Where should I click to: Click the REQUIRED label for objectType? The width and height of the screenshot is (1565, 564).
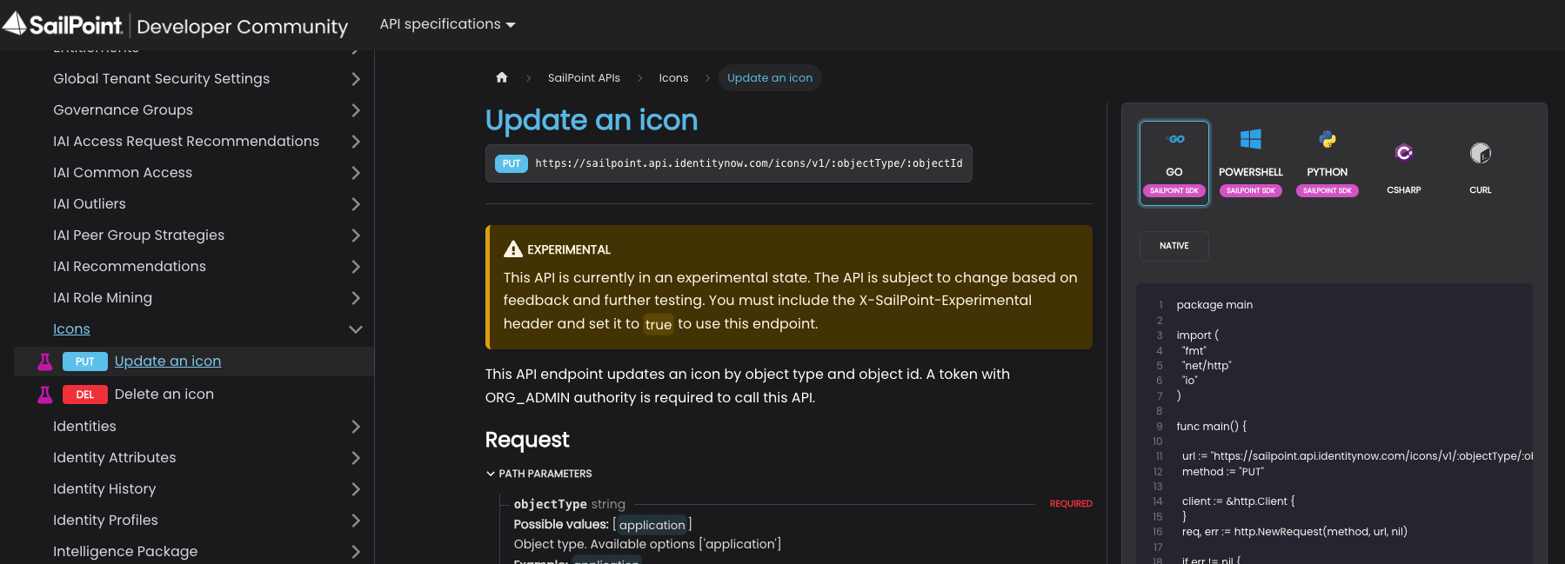pyautogui.click(x=1071, y=504)
